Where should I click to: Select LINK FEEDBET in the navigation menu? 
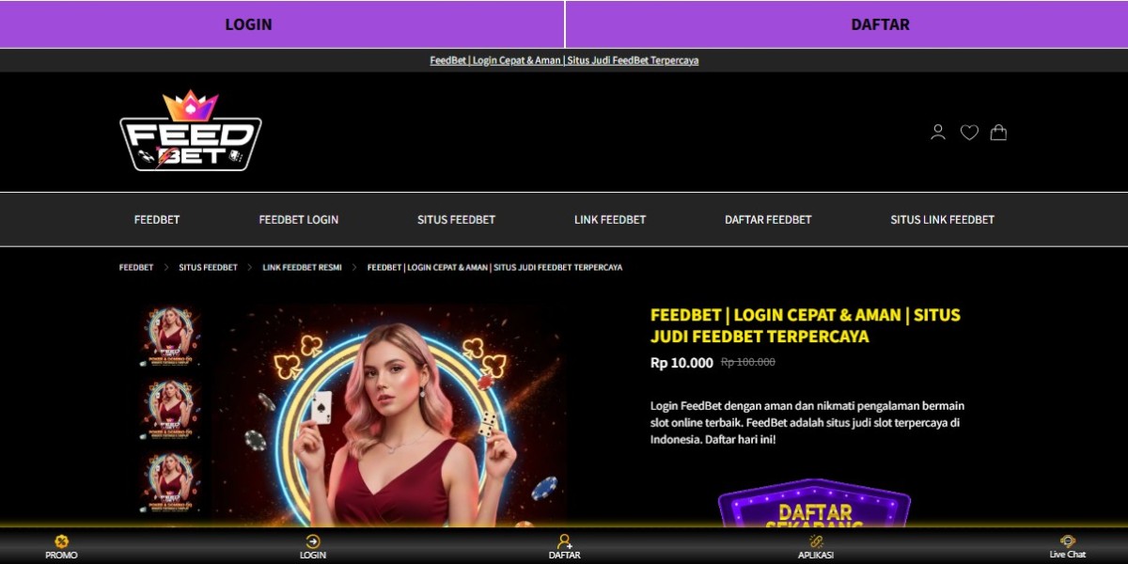[610, 220]
